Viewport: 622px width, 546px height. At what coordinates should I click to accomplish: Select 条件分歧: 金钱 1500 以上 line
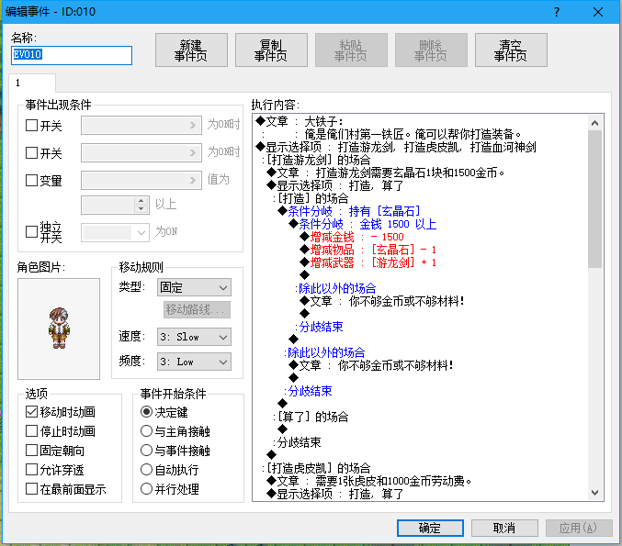pos(363,224)
